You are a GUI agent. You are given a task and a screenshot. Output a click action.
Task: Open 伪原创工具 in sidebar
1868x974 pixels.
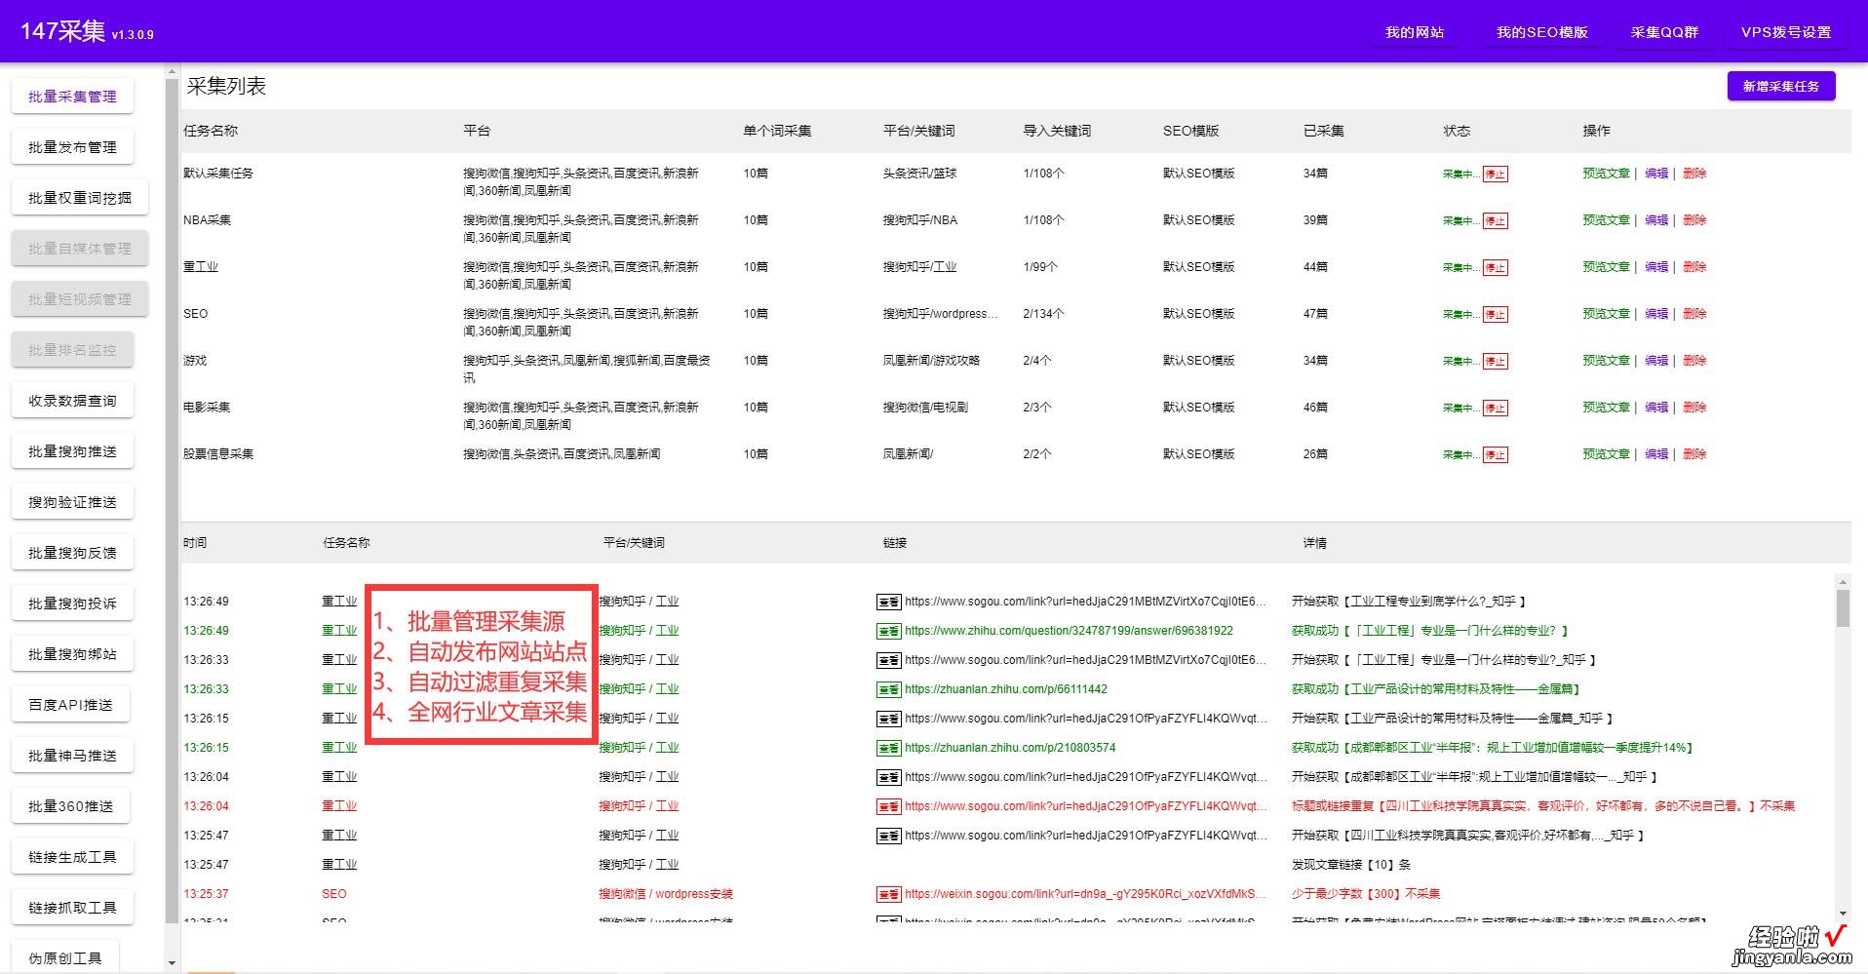pyautogui.click(x=65, y=958)
